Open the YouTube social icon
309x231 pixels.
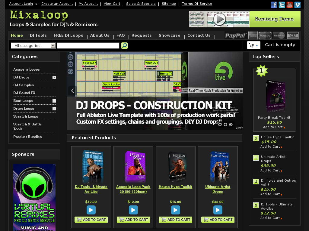[x=290, y=5]
